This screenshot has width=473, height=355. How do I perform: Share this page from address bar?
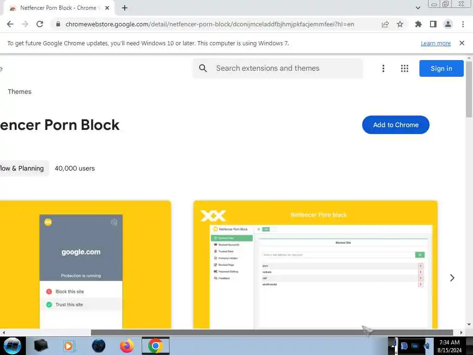tap(385, 24)
